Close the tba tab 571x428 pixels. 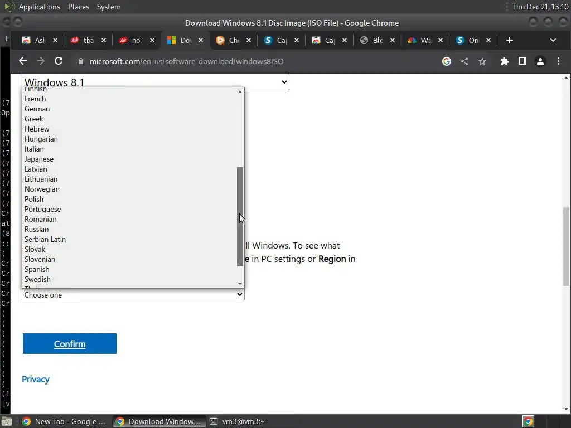pyautogui.click(x=103, y=40)
